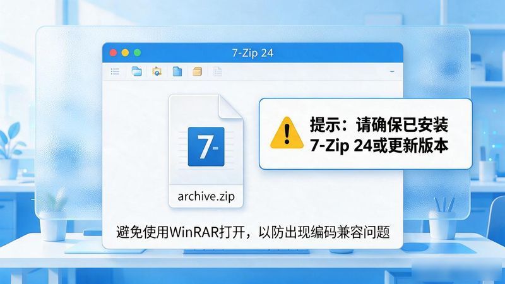Open the blue folder toolbar icon
The image size is (505, 284).
point(136,71)
